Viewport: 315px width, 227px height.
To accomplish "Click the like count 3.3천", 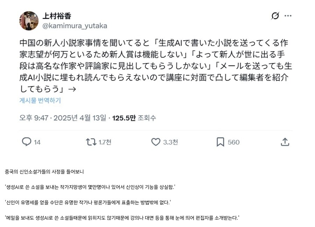I will tap(170, 142).
